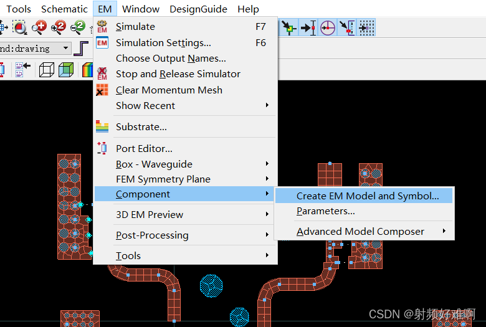Image resolution: width=486 pixels, height=327 pixels.
Task: Open the Schematic menu
Action: [x=64, y=9]
